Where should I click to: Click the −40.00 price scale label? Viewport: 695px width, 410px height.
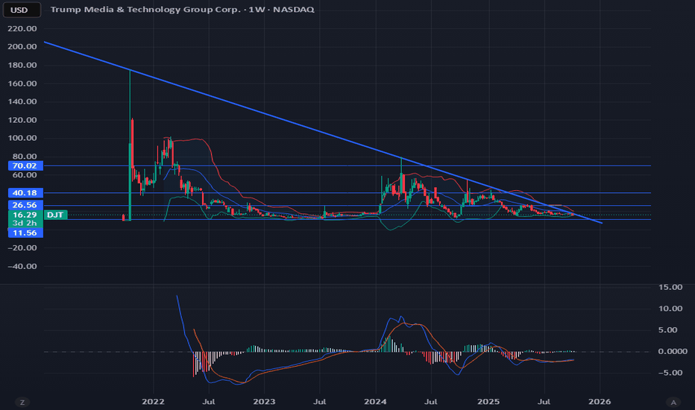tap(22, 266)
